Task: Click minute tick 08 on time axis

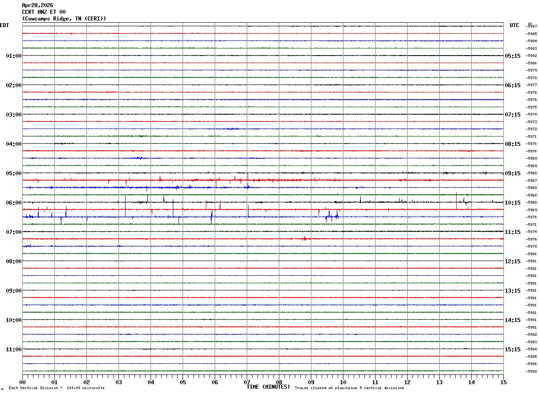Action: (x=279, y=382)
